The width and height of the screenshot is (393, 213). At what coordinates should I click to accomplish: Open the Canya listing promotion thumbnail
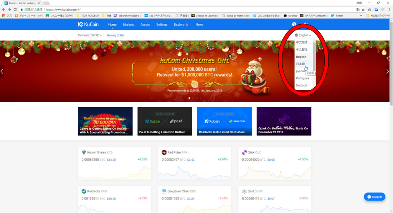105,121
